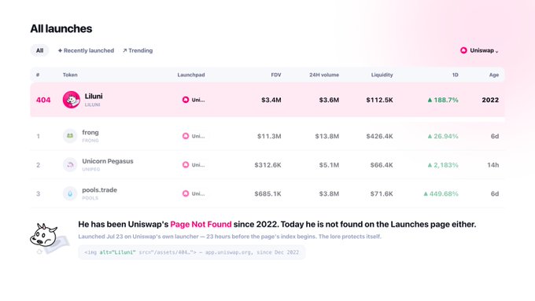Switch to Recently launched filter
The width and height of the screenshot is (535, 301).
pyautogui.click(x=86, y=50)
